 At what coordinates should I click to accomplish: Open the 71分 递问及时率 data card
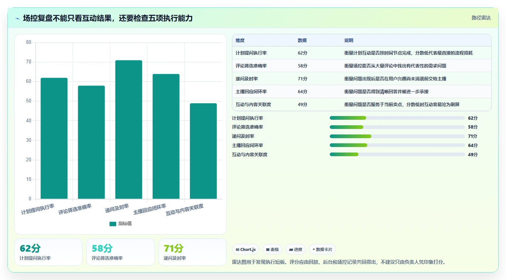tap(193, 252)
